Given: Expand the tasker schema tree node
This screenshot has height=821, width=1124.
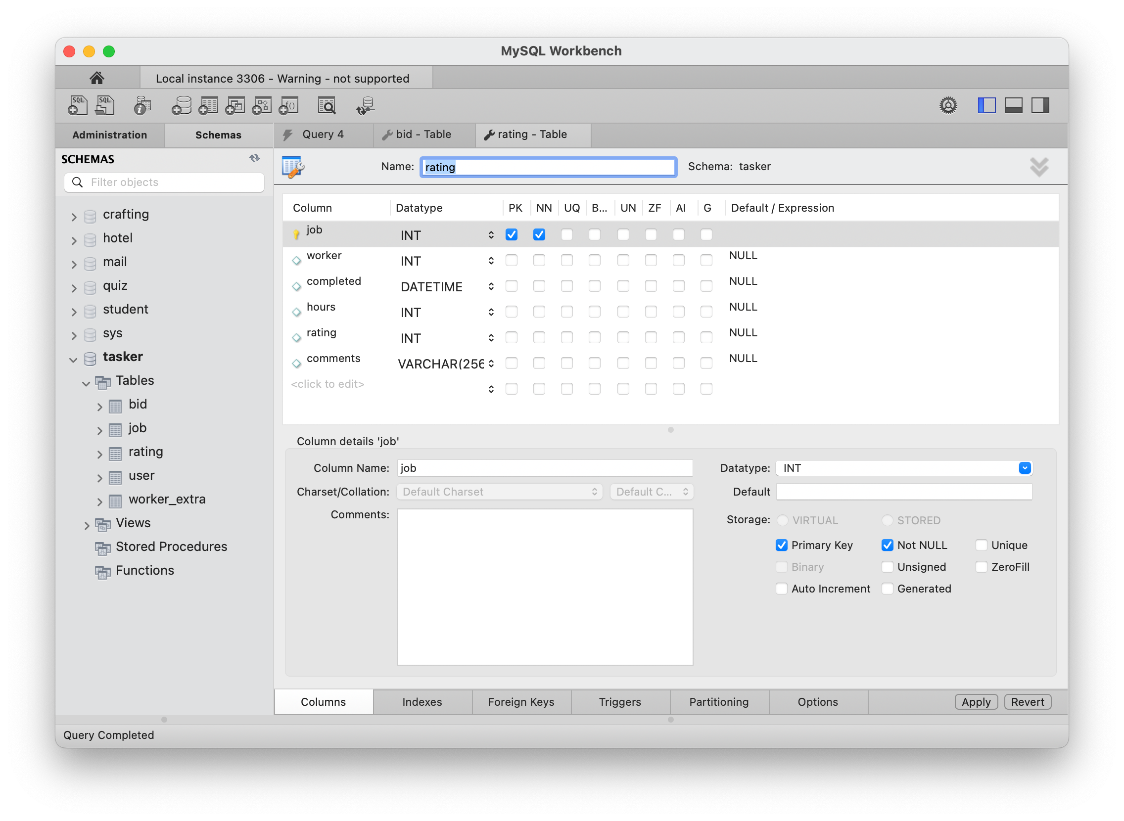Looking at the screenshot, I should (x=73, y=357).
